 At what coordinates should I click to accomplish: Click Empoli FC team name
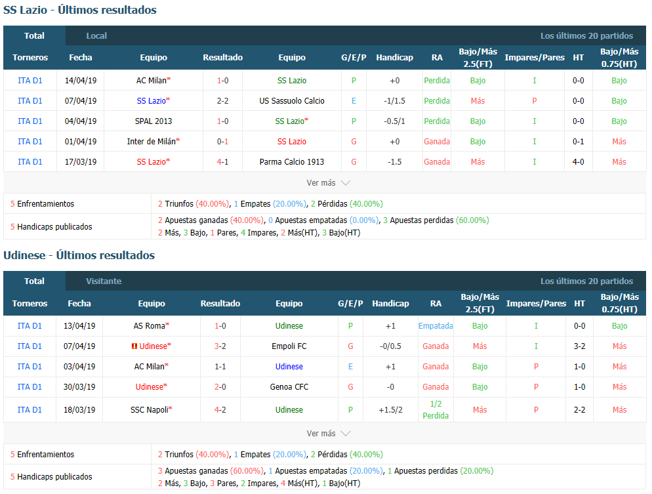click(x=289, y=346)
